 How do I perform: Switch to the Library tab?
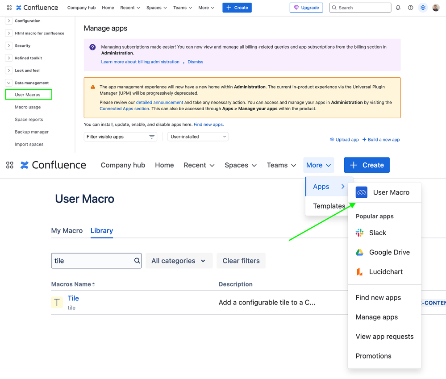102,231
